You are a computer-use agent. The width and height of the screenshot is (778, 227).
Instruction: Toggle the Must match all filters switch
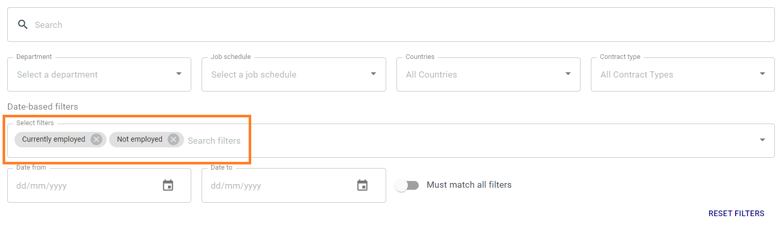click(x=407, y=185)
